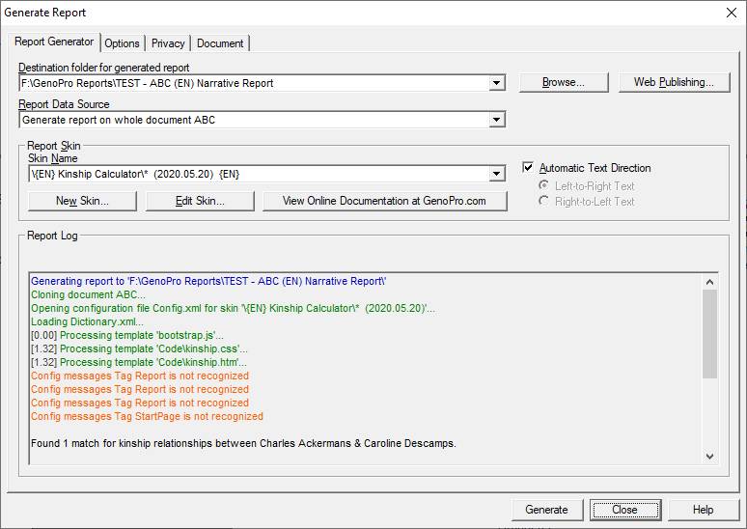Viewport: 747px width, 529px height.
Task: Click the 'Processing template bootstrap.js' log line
Action: [x=127, y=335]
